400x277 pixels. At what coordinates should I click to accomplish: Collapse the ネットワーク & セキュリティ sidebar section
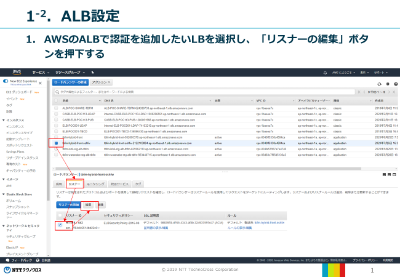pyautogui.click(x=4, y=226)
